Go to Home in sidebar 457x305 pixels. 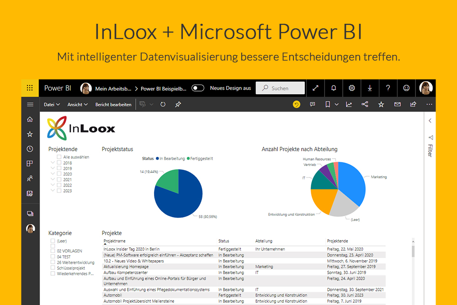point(30,119)
